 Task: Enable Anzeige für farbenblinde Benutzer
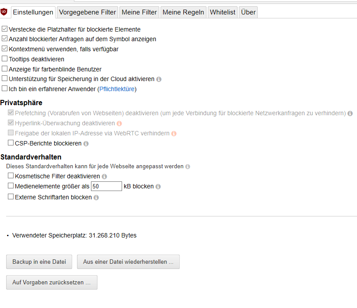coord(4,69)
